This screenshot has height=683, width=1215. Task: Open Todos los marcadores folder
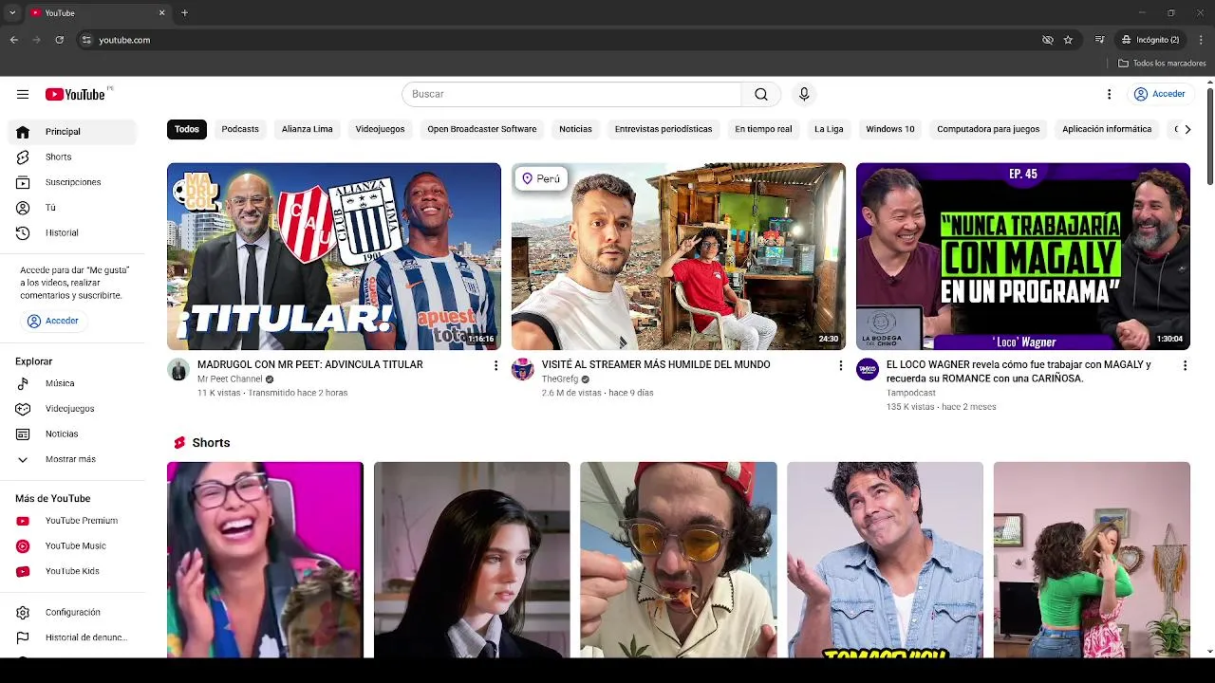coord(1162,64)
